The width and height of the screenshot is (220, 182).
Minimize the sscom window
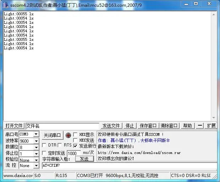186,4
